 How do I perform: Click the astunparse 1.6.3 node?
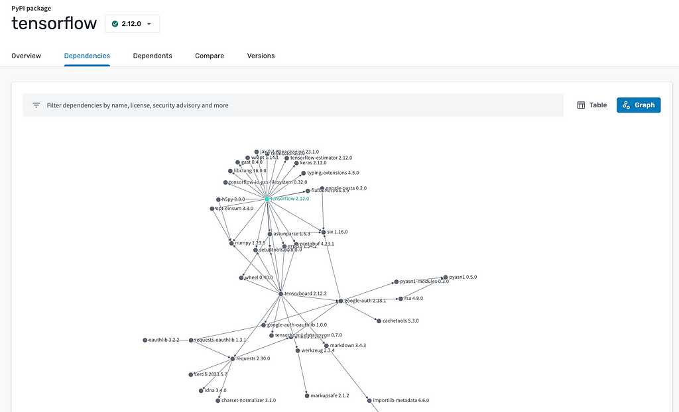(269, 234)
